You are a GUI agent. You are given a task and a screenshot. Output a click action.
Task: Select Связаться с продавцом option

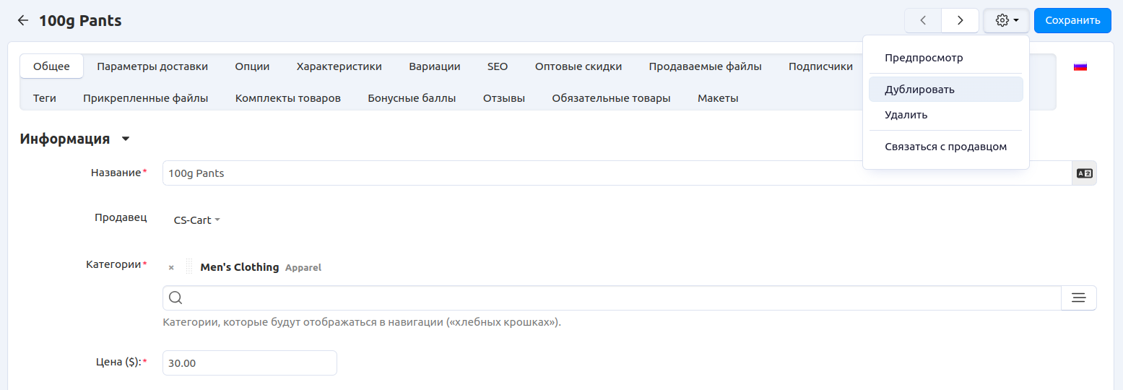[945, 147]
